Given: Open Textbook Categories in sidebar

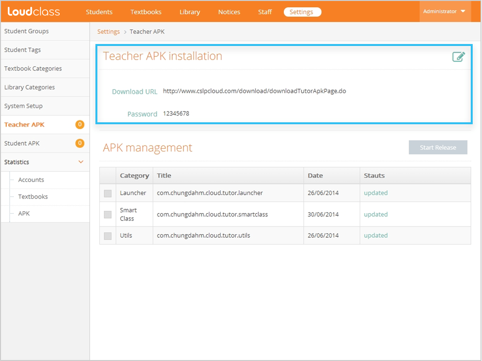Looking at the screenshot, I should 45,68.
